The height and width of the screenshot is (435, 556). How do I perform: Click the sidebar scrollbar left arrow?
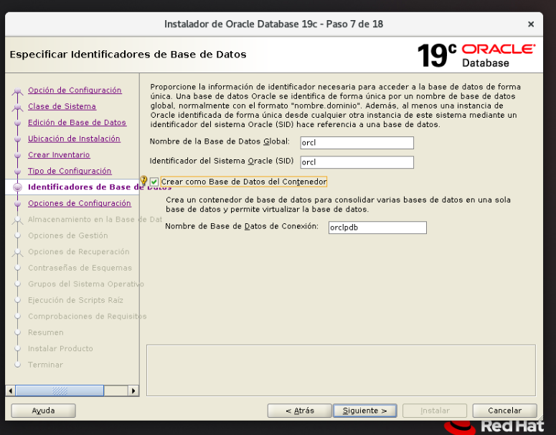(11, 390)
